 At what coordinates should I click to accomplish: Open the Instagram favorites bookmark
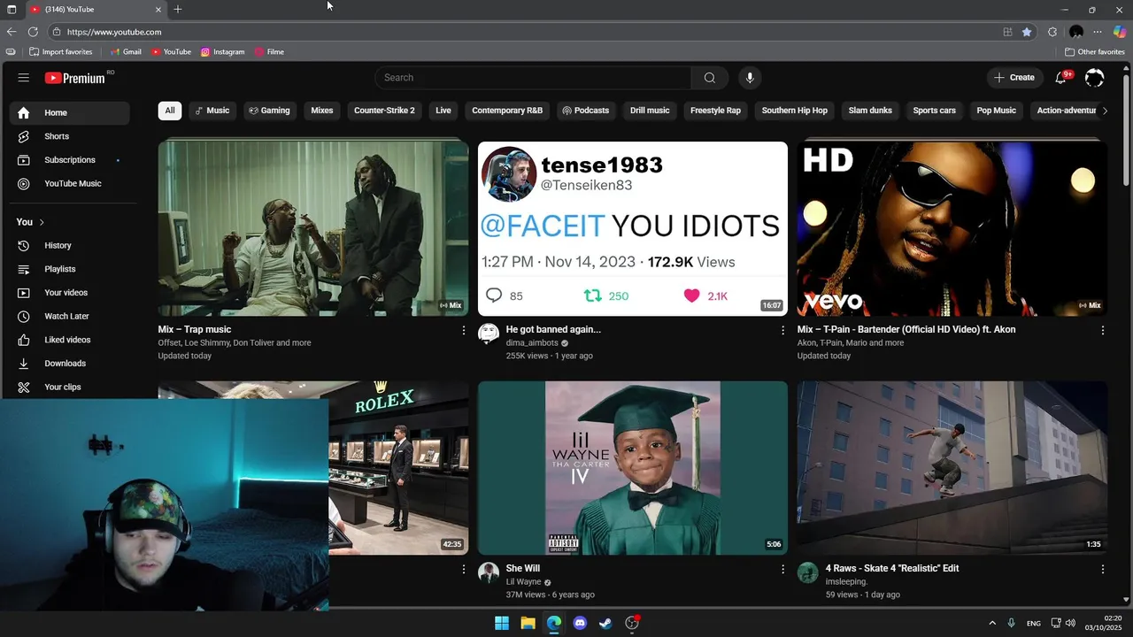point(222,52)
